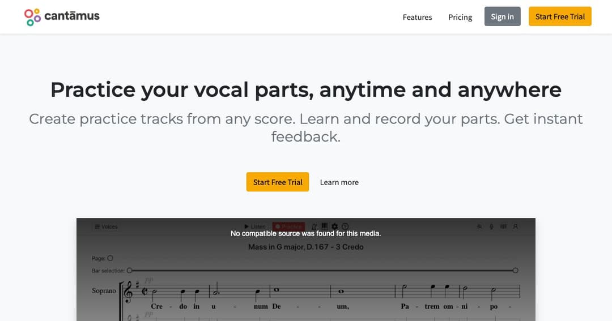This screenshot has height=321, width=612.
Task: Click the microphone icon in player
Action: (491, 226)
